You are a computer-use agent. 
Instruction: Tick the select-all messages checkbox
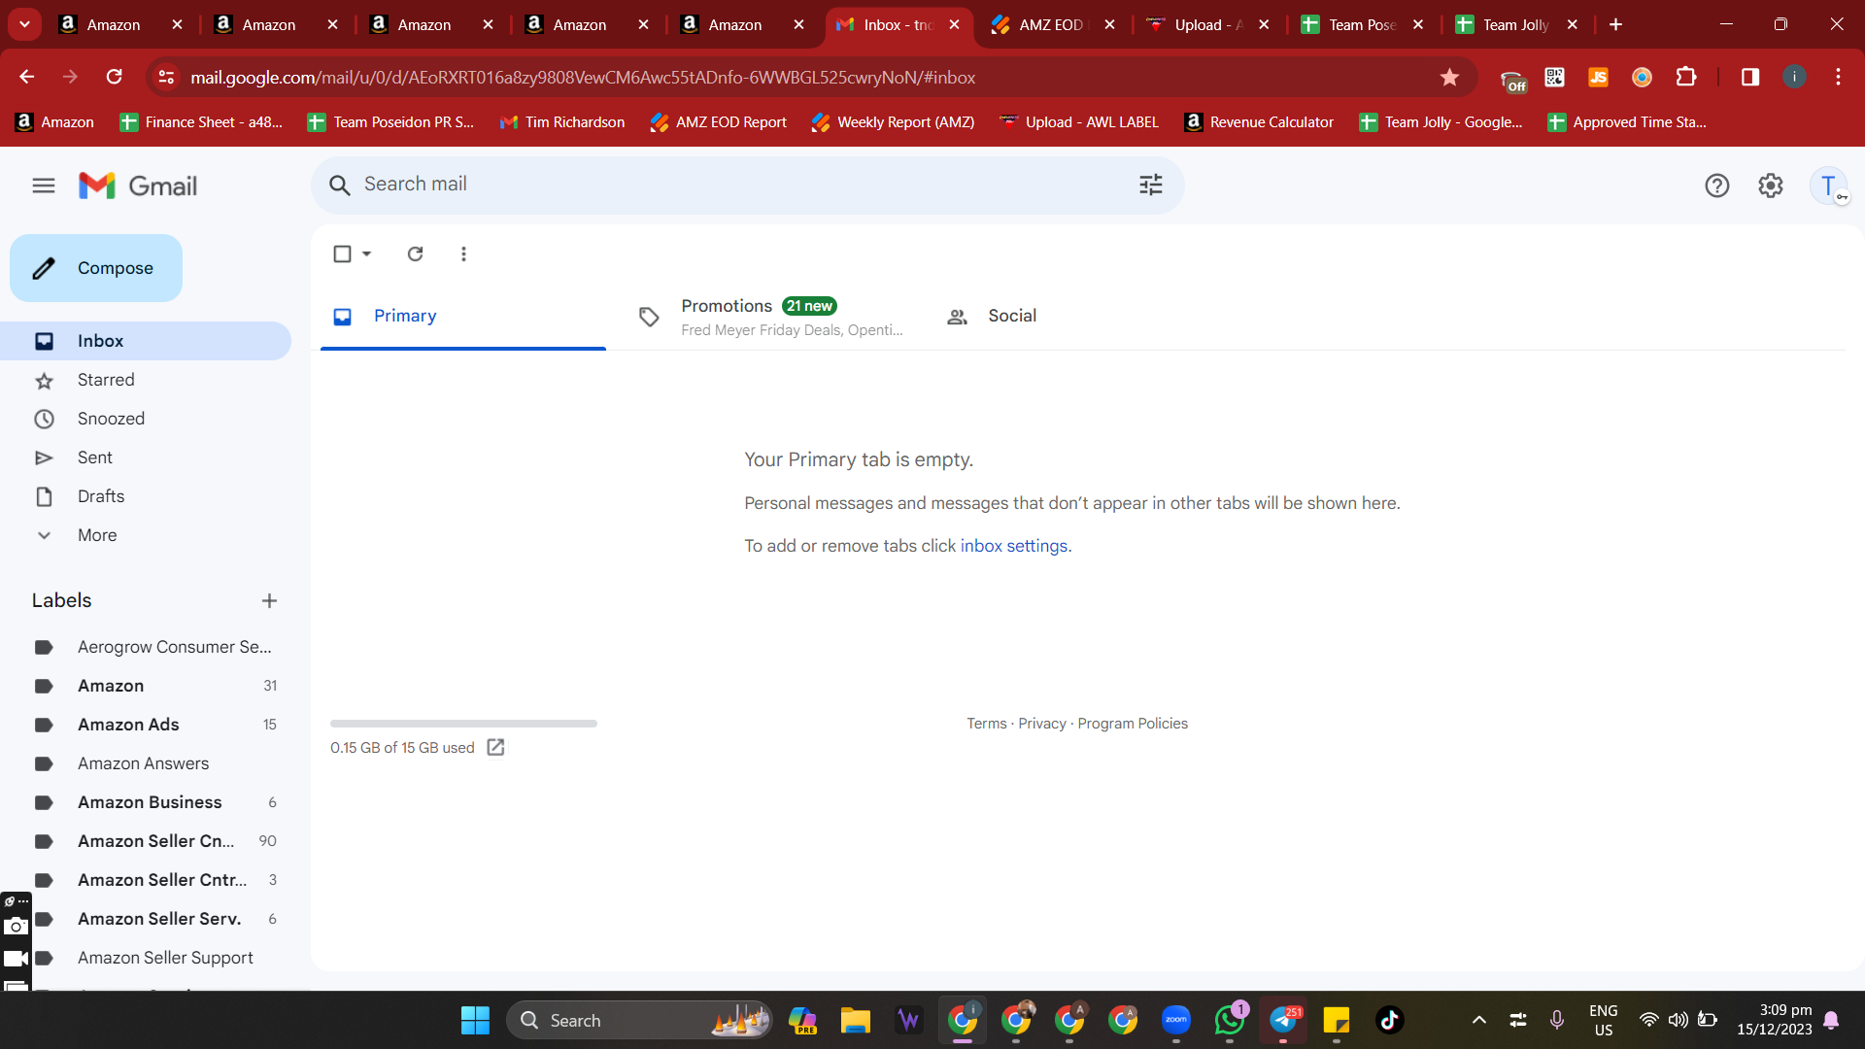coord(342,254)
